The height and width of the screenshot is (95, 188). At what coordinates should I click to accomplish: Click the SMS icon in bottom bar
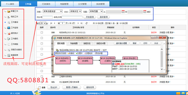[x=36, y=91]
